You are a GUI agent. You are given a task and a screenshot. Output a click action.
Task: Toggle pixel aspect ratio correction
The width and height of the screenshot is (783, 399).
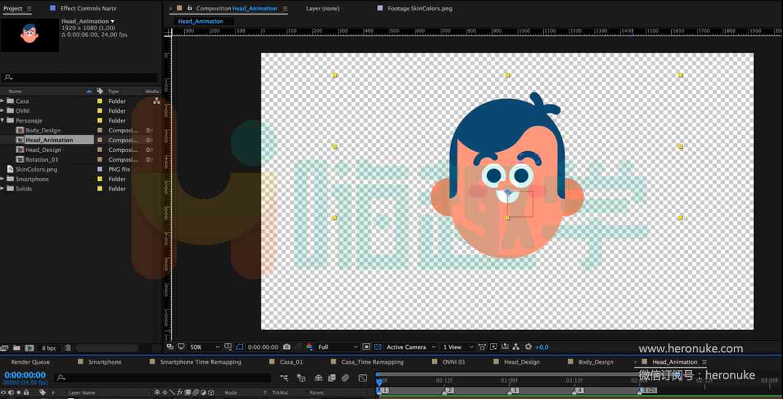tap(482, 347)
